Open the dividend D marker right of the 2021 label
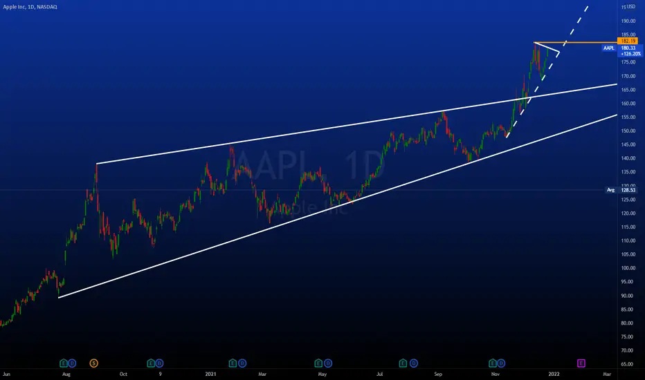Viewport: 645px width, 380px height. (x=242, y=363)
